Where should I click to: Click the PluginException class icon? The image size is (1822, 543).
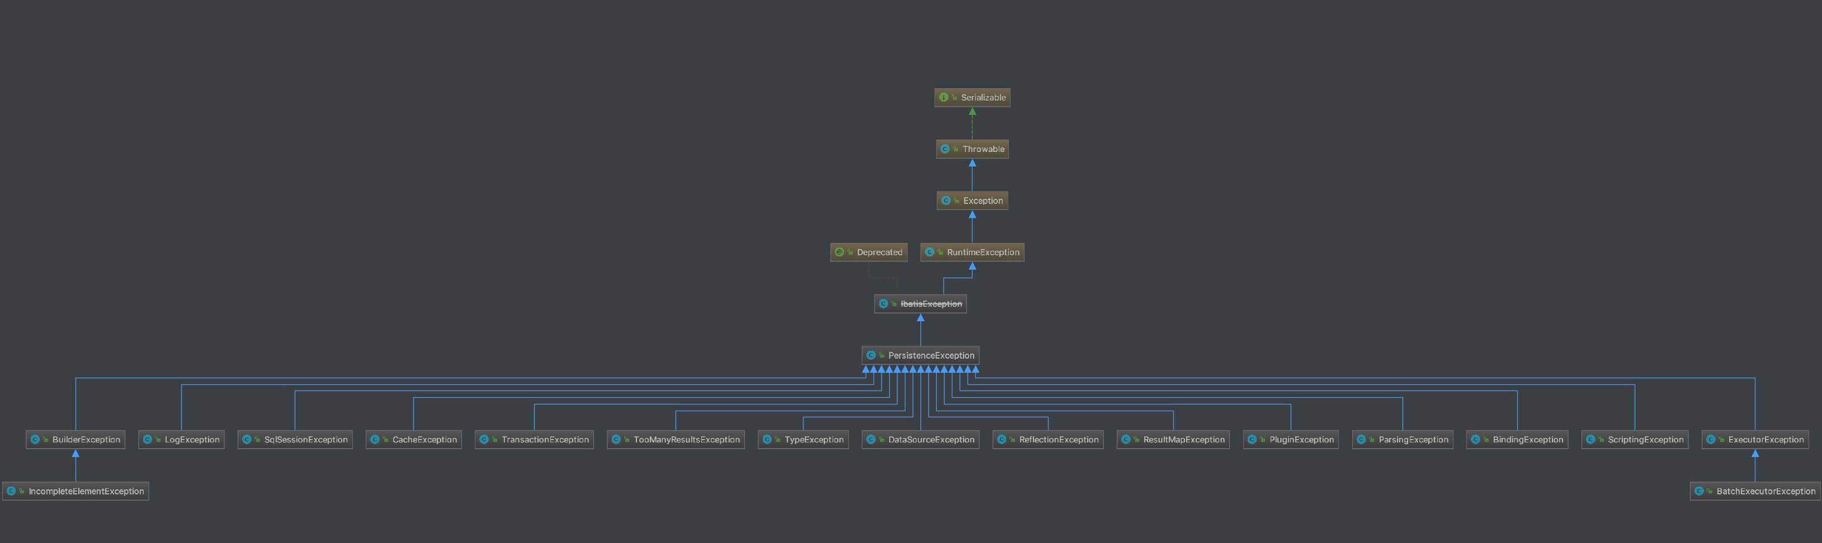point(1252,439)
